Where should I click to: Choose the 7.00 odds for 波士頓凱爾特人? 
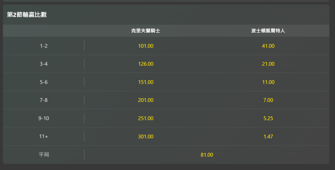click(268, 100)
